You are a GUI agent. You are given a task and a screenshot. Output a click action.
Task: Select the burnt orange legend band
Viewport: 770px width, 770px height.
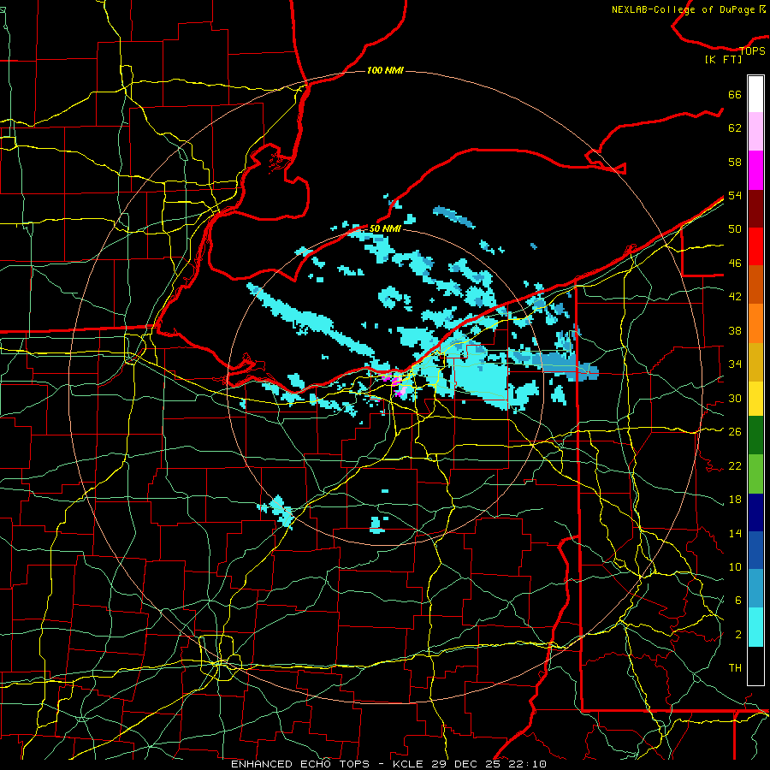pyautogui.click(x=755, y=284)
